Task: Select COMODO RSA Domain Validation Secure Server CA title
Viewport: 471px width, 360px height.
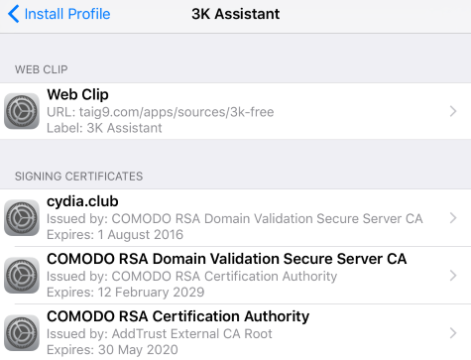Action: [x=227, y=259]
